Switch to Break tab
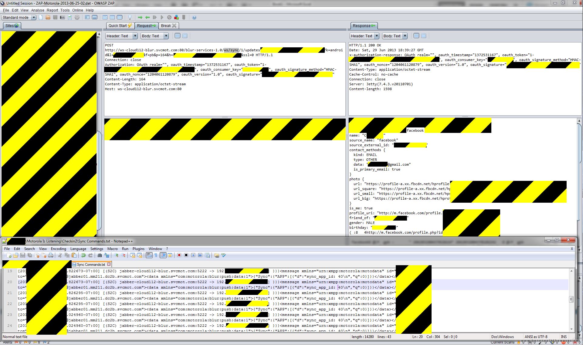 pos(169,26)
